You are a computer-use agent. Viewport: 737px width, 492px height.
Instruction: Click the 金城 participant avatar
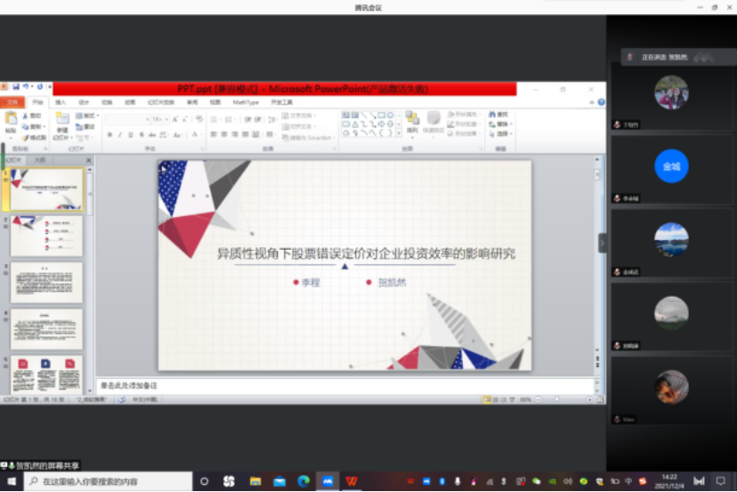click(671, 166)
